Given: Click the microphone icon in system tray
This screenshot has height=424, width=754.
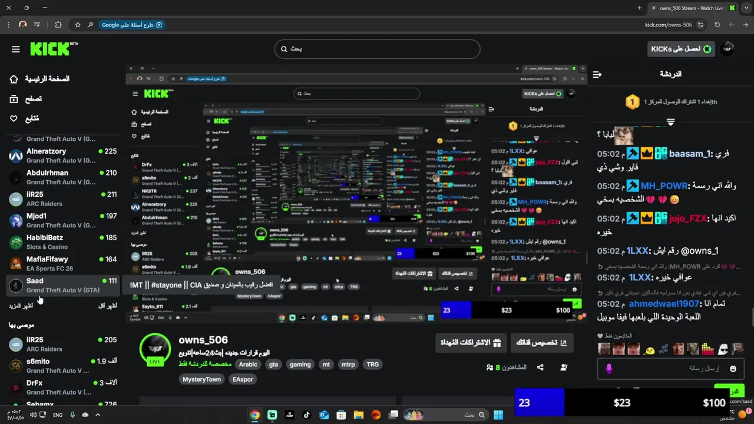Looking at the screenshot, I should [72, 415].
